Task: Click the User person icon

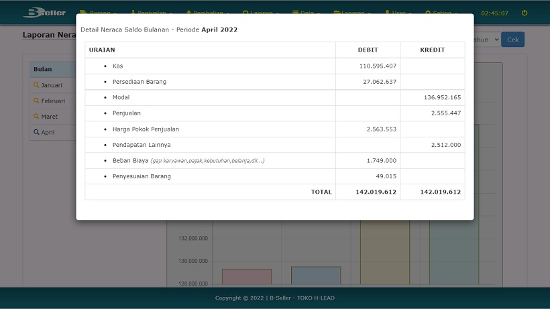Action: (x=388, y=13)
